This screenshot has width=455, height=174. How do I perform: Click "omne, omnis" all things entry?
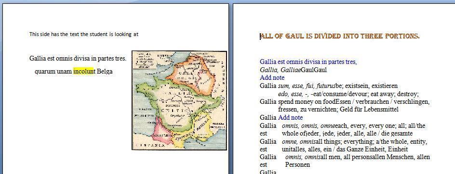pyautogui.click(x=354, y=142)
